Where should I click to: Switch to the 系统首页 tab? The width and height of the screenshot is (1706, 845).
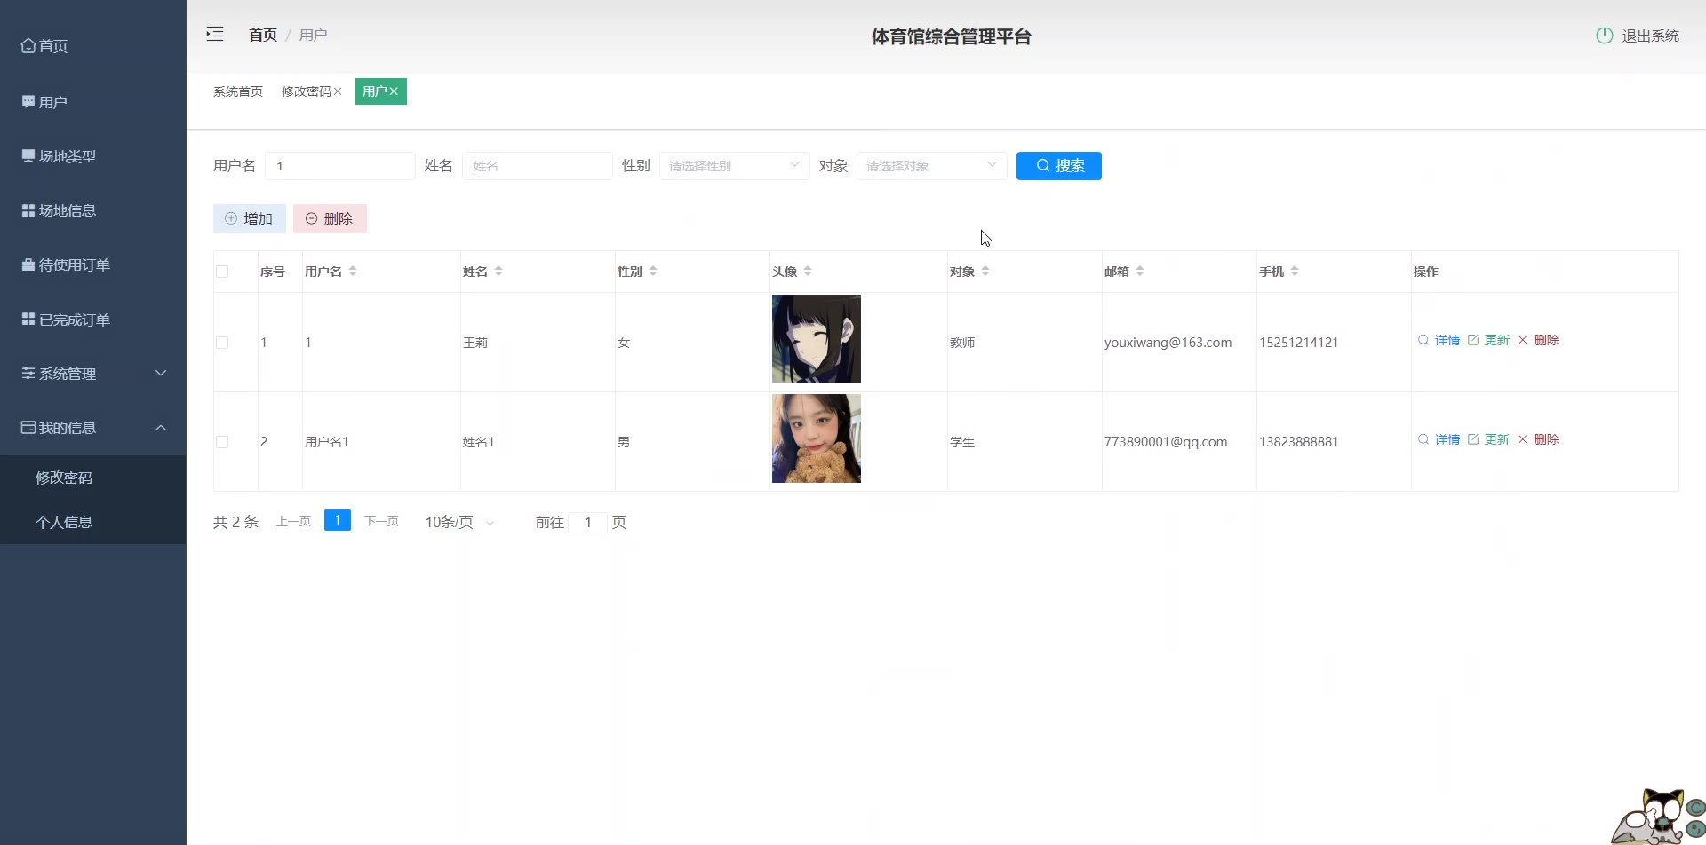(237, 91)
